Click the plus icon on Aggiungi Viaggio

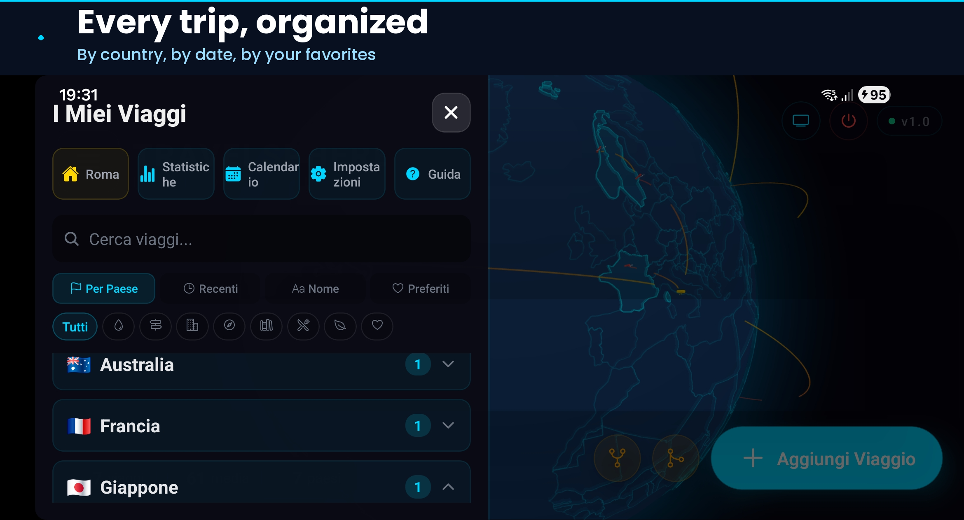click(753, 458)
